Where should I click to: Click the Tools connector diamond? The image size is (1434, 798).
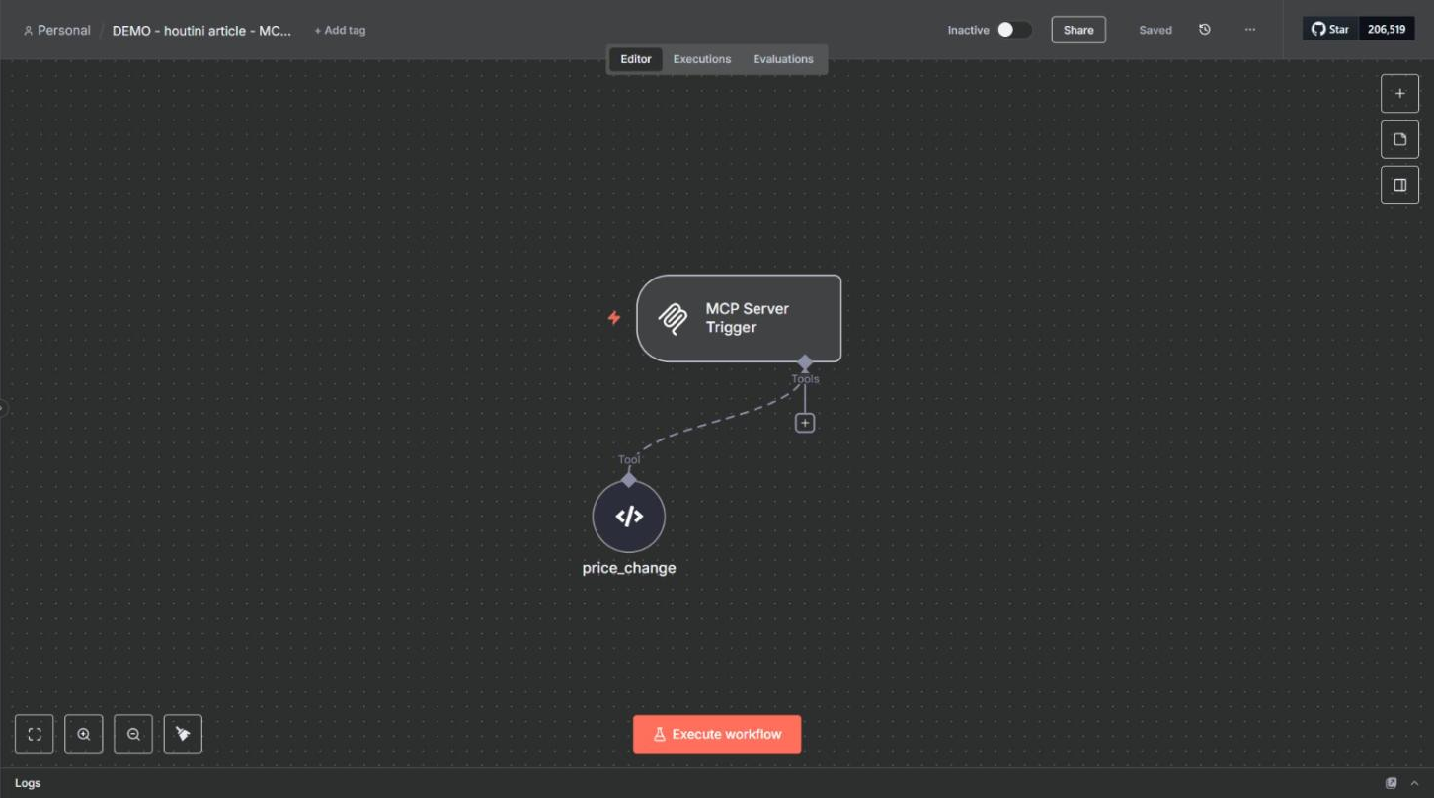(805, 362)
